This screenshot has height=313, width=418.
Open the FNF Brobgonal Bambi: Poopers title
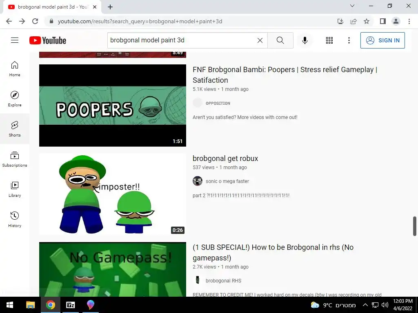coord(285,75)
